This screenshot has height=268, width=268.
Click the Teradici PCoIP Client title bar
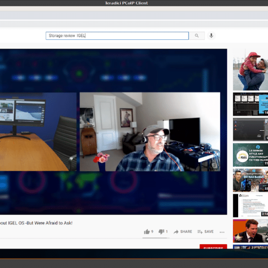pos(134,3)
